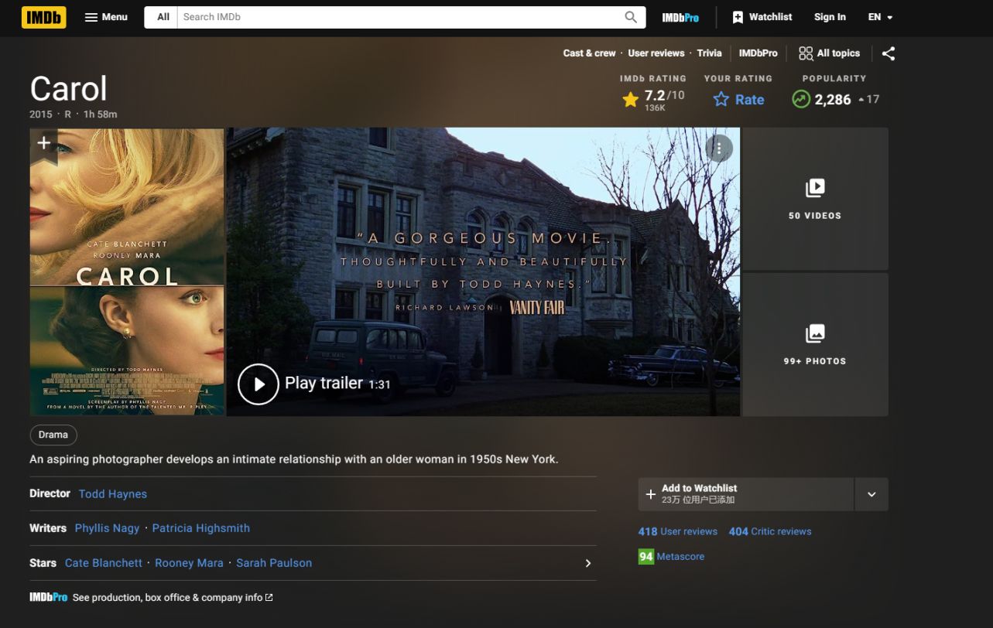Open All topics grid

click(x=829, y=53)
